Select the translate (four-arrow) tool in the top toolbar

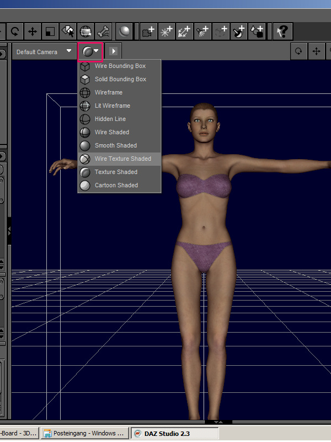(33, 31)
